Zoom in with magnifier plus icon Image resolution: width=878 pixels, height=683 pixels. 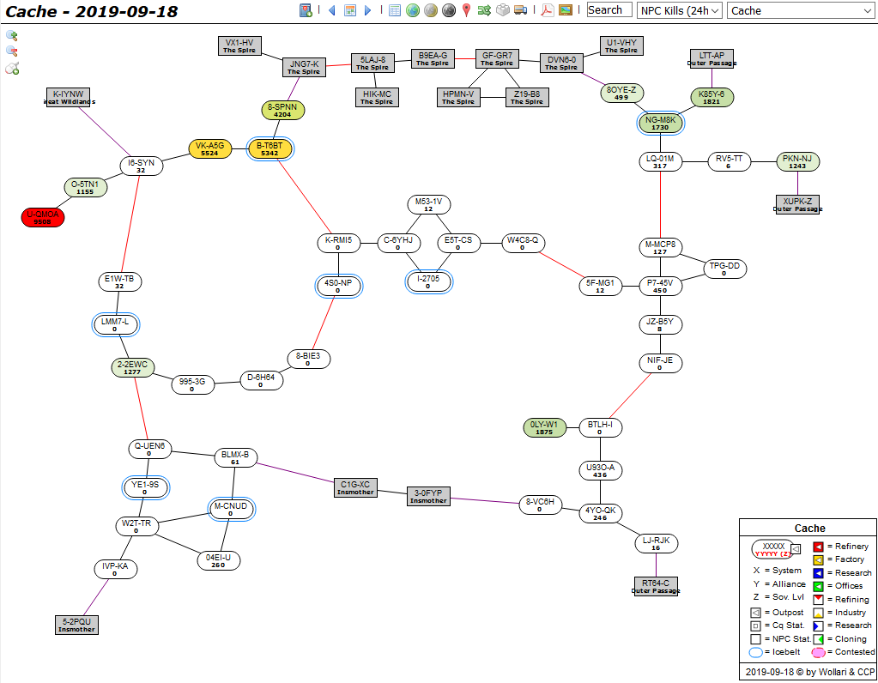pos(12,36)
